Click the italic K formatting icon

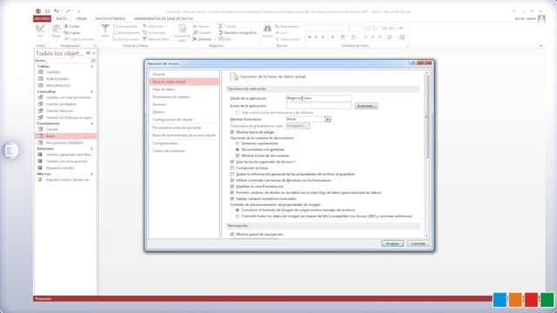coord(316,37)
